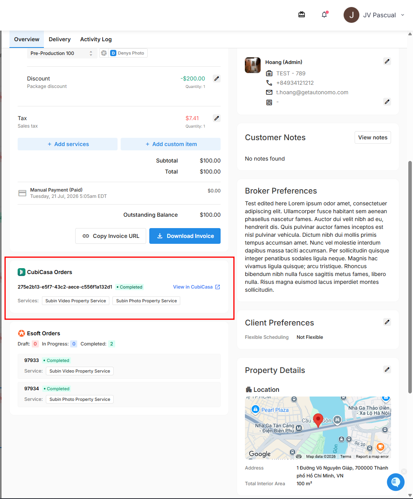
Task: Edit the Discount line item
Action: pos(217,79)
